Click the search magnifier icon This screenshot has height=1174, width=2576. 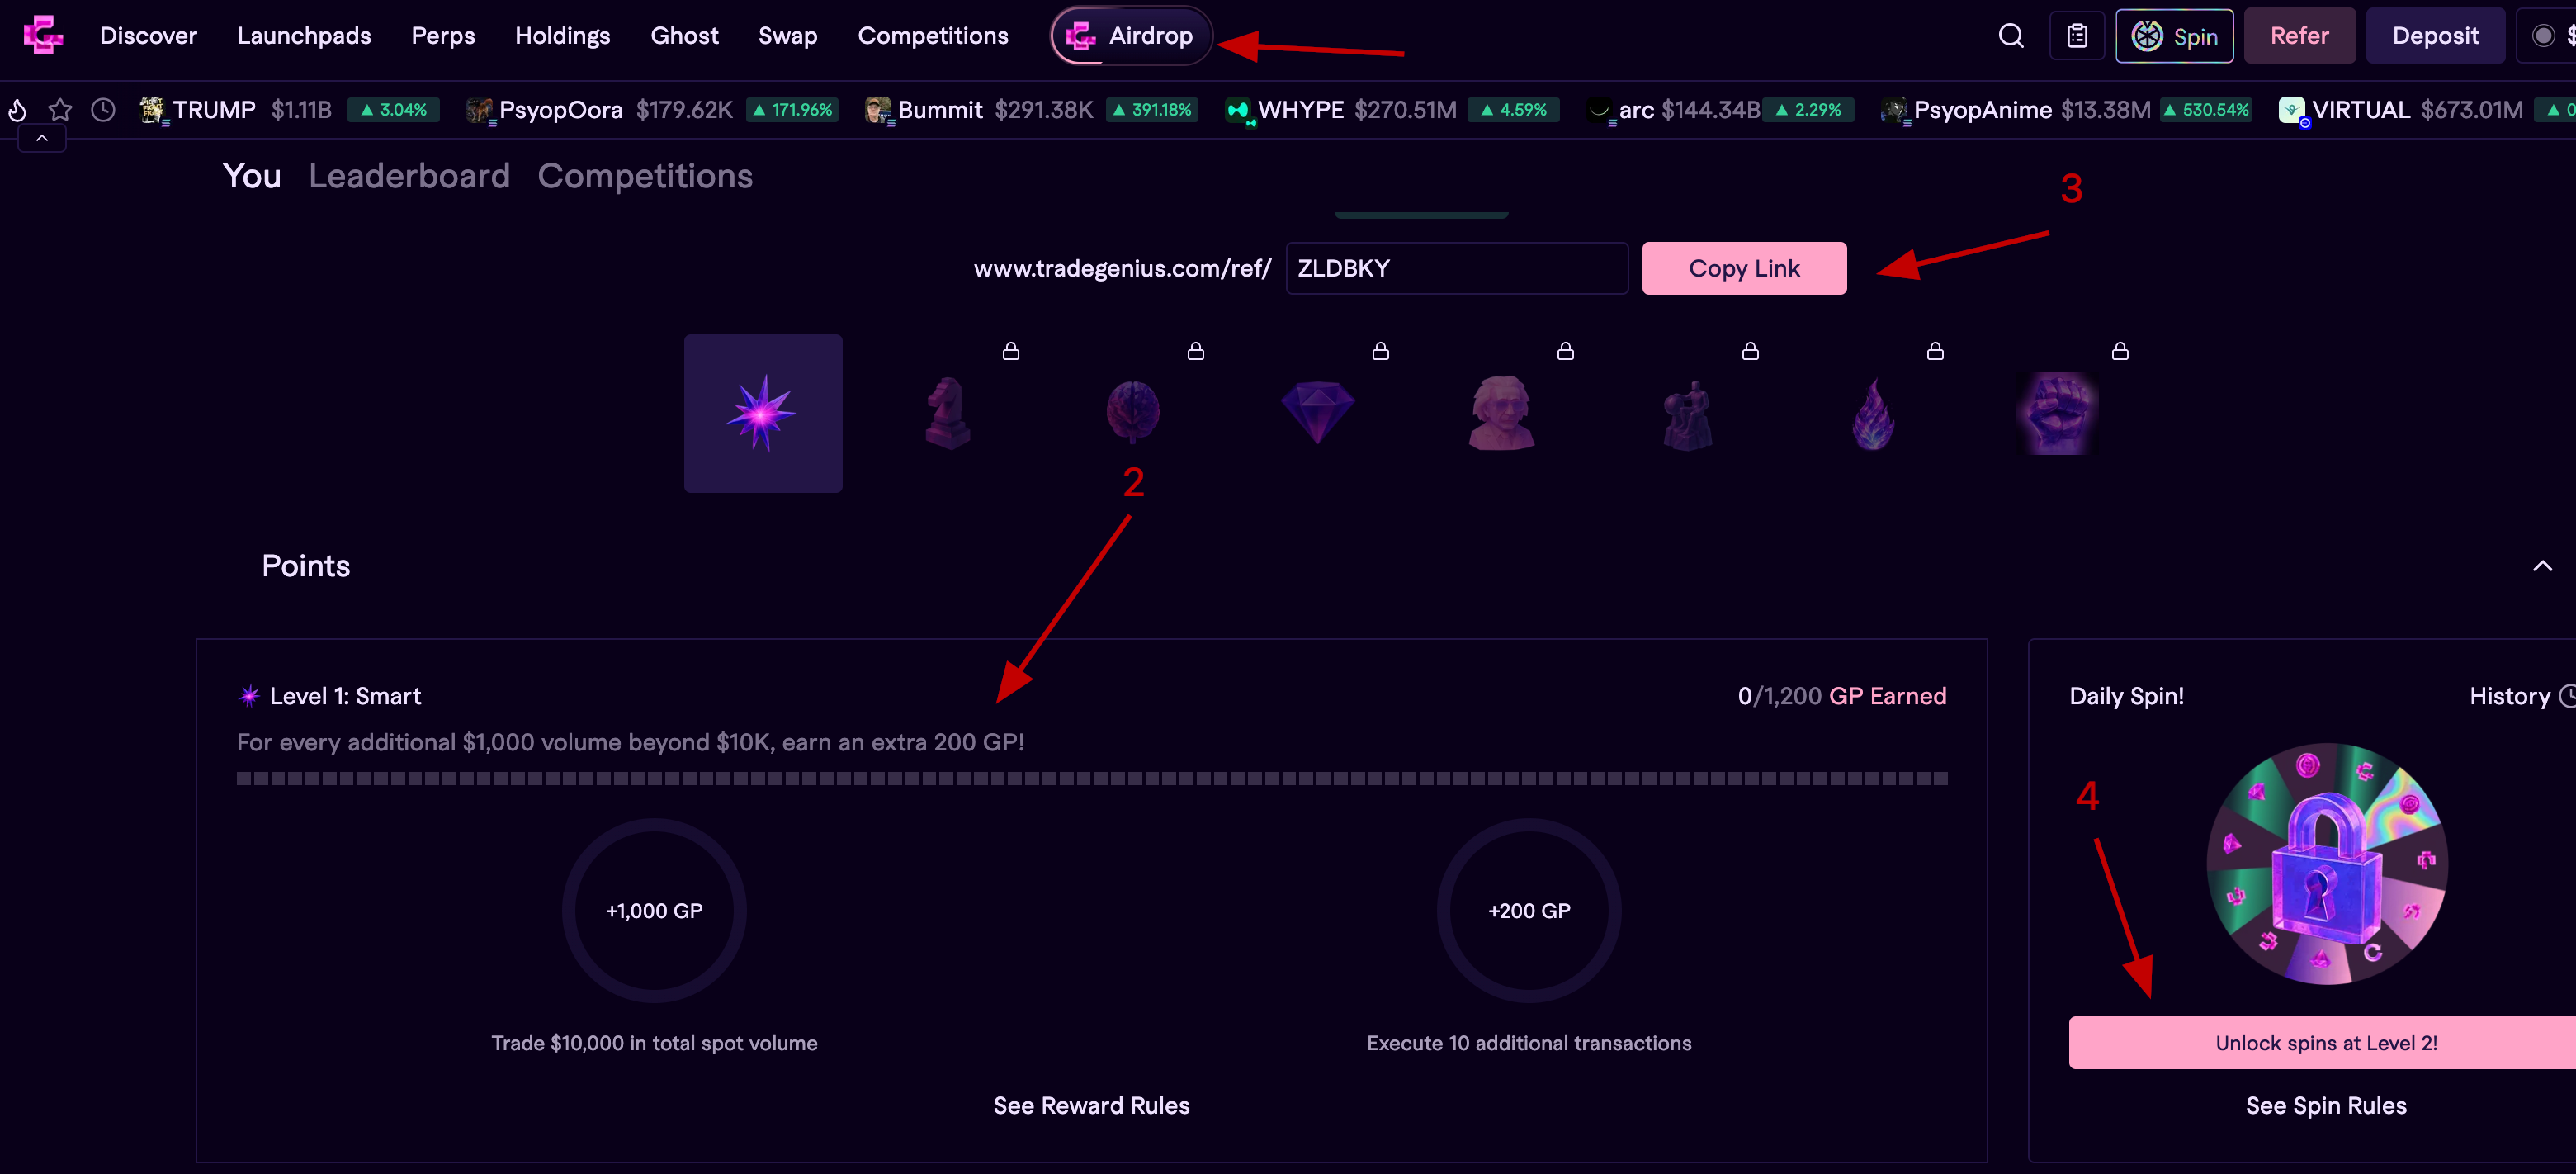[x=2010, y=36]
